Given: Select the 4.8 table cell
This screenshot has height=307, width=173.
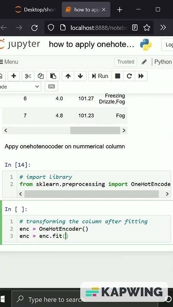Looking at the screenshot, I should click(59, 116).
